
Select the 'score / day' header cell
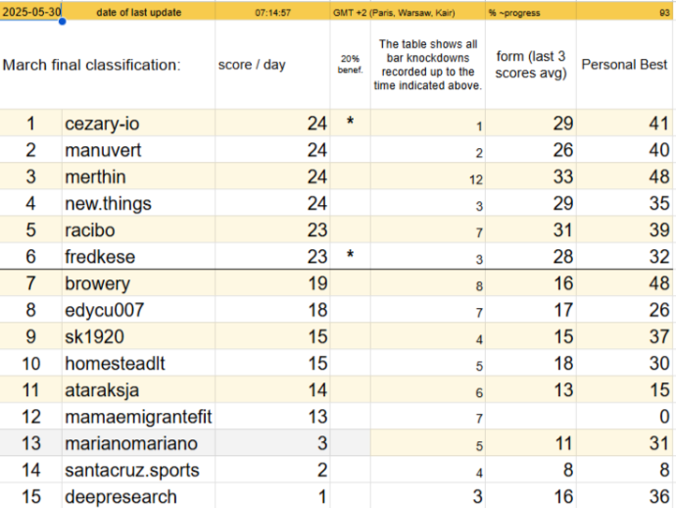pyautogui.click(x=272, y=65)
